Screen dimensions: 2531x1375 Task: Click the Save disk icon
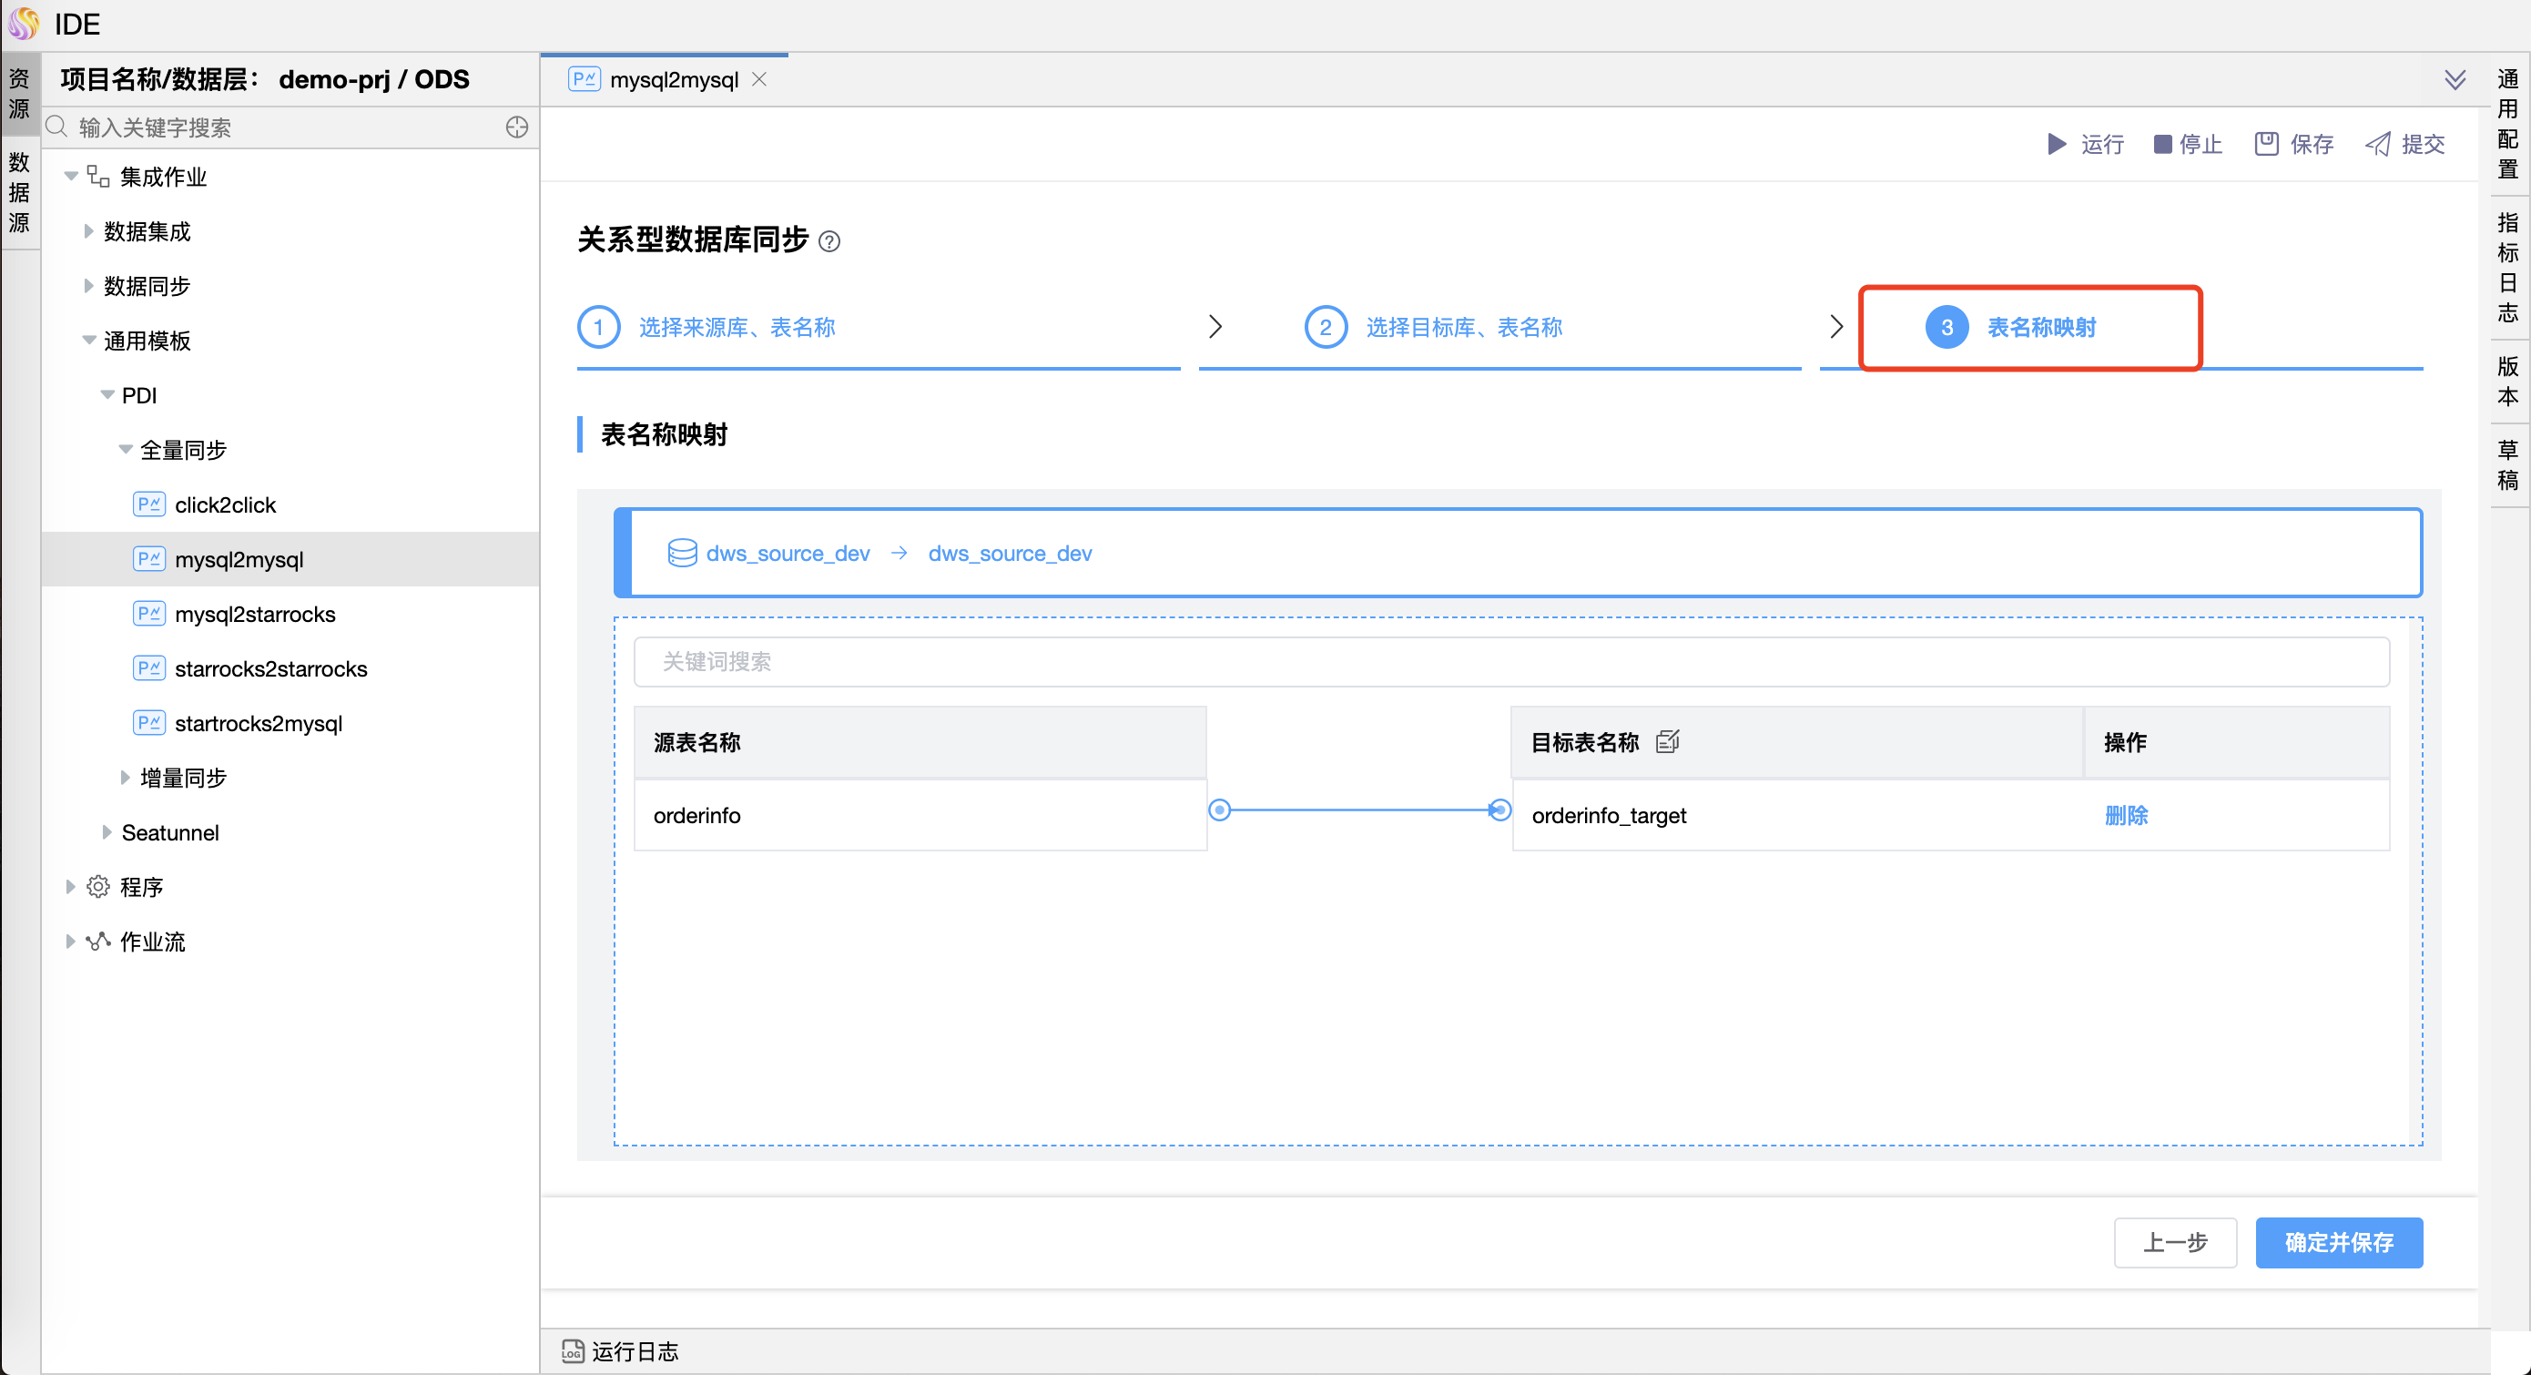point(2266,145)
